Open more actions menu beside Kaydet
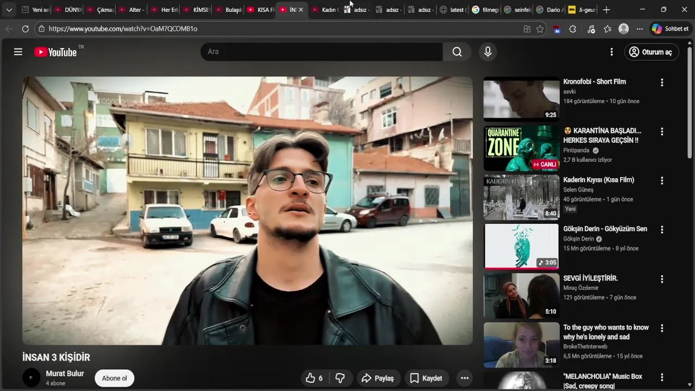The width and height of the screenshot is (695, 391). tap(464, 378)
